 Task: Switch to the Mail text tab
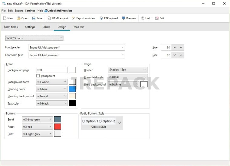[79, 27]
